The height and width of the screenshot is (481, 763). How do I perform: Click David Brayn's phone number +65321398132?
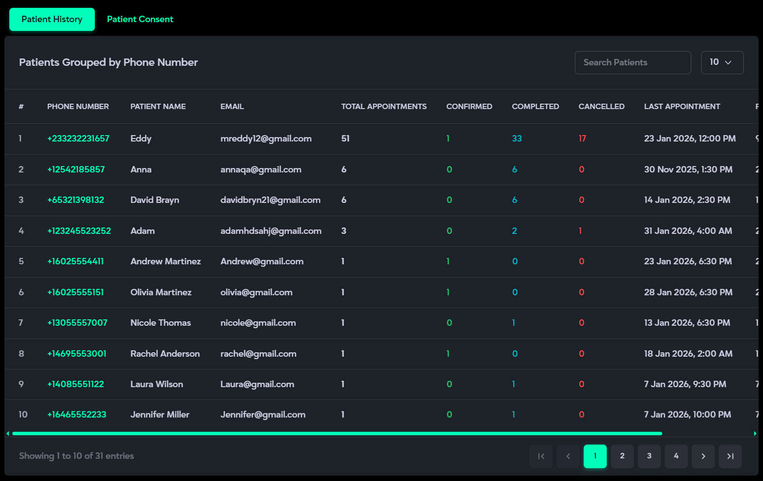coord(76,200)
